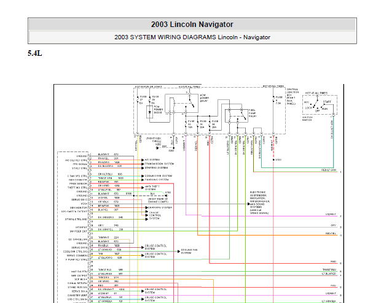Select the '2003 Lincoln Navigator' title heading

[192, 24]
